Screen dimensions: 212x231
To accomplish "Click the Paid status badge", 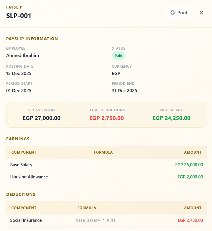I will click(119, 56).
